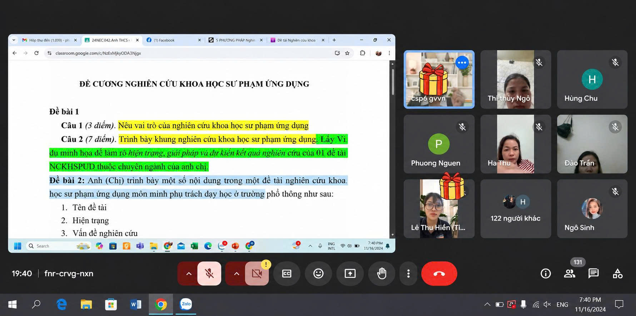The height and width of the screenshot is (316, 636).
Task: Open Microsoft Store from the taskbar
Action: coord(111,304)
